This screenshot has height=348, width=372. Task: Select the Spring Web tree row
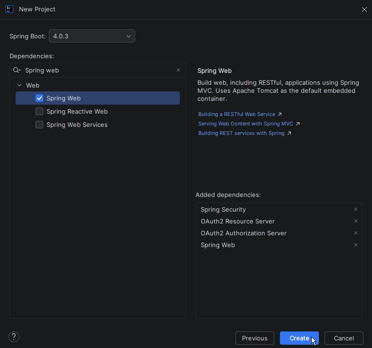click(x=98, y=98)
